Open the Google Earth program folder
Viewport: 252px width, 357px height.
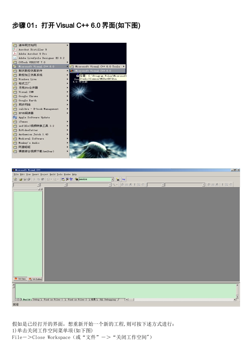tap(41, 101)
